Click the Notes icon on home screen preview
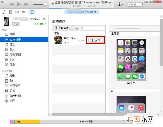The image size is (163, 127). pos(121,51)
